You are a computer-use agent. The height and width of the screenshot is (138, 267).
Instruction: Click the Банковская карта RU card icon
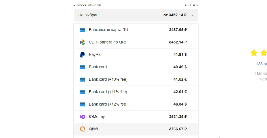point(82,30)
